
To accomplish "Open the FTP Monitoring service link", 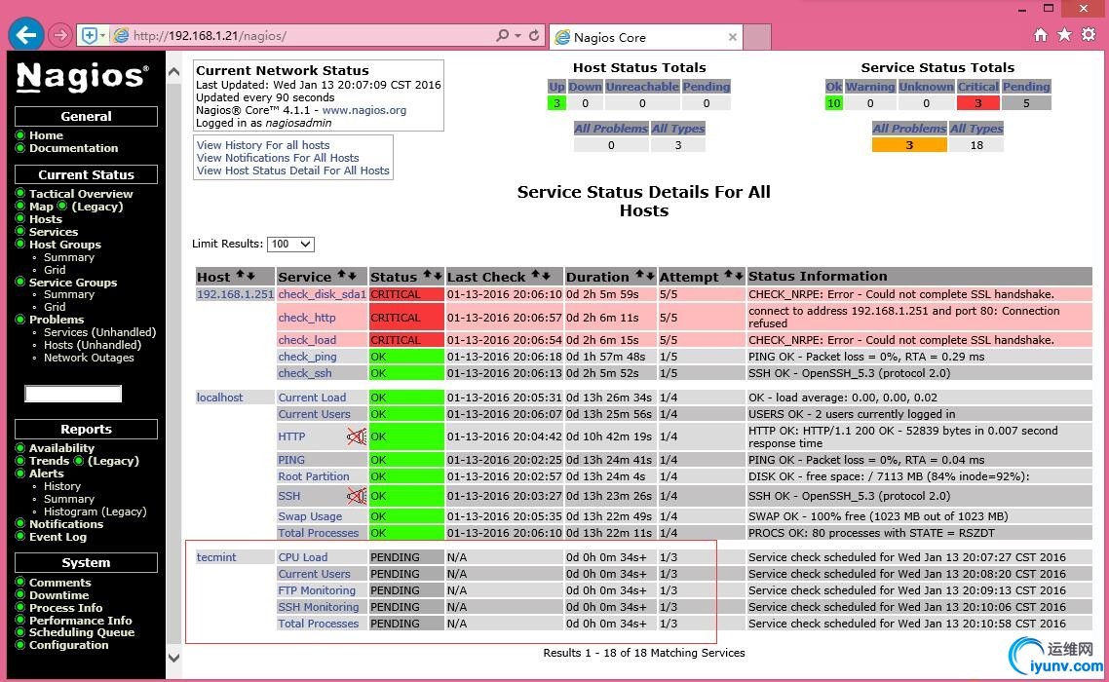I will coord(317,590).
